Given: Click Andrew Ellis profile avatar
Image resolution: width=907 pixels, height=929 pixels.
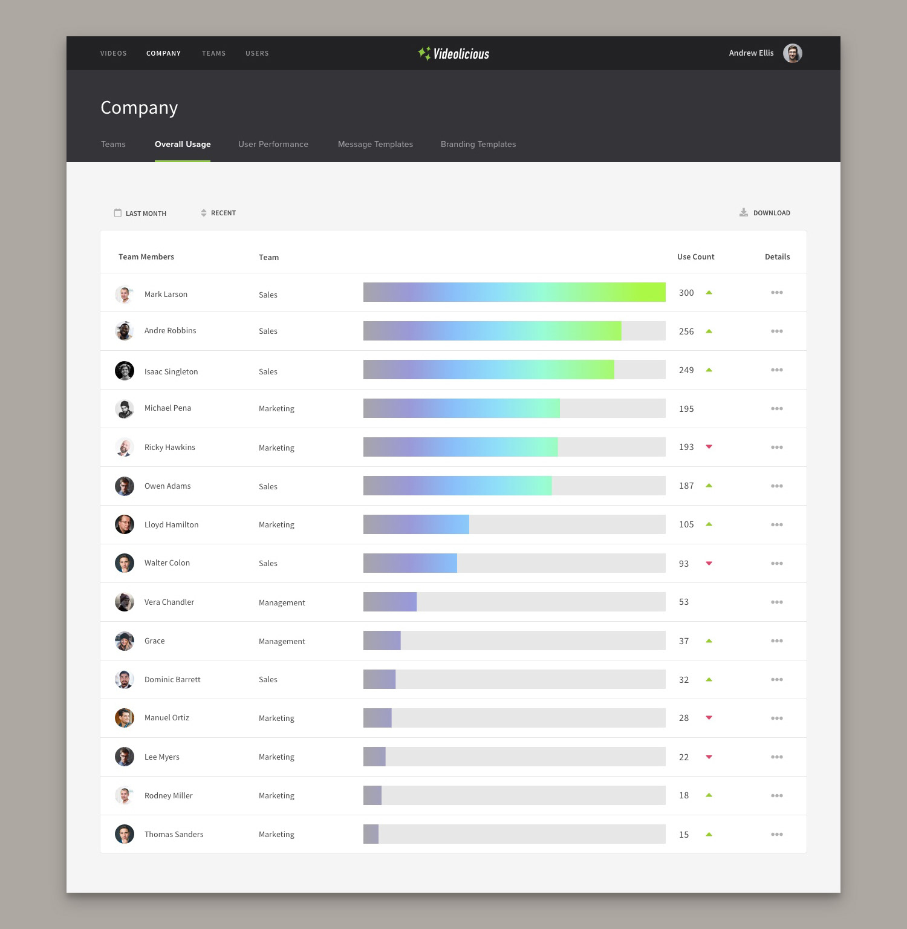Looking at the screenshot, I should click(793, 53).
